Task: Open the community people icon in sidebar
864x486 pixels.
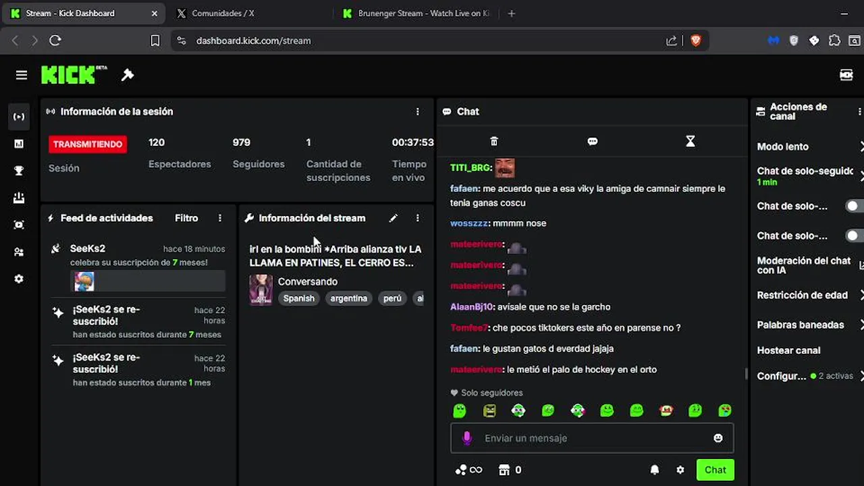Action: [19, 252]
